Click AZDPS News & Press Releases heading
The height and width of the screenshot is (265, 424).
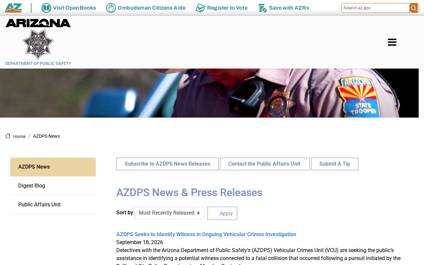coord(189,192)
